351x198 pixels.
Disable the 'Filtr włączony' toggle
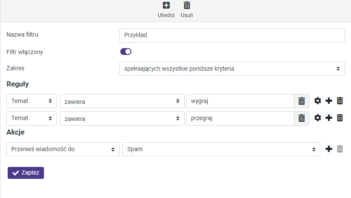[126, 52]
